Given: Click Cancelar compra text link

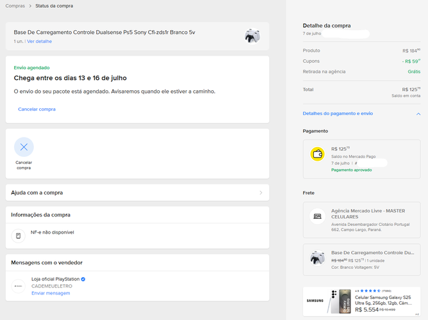Looking at the screenshot, I should pyautogui.click(x=37, y=109).
